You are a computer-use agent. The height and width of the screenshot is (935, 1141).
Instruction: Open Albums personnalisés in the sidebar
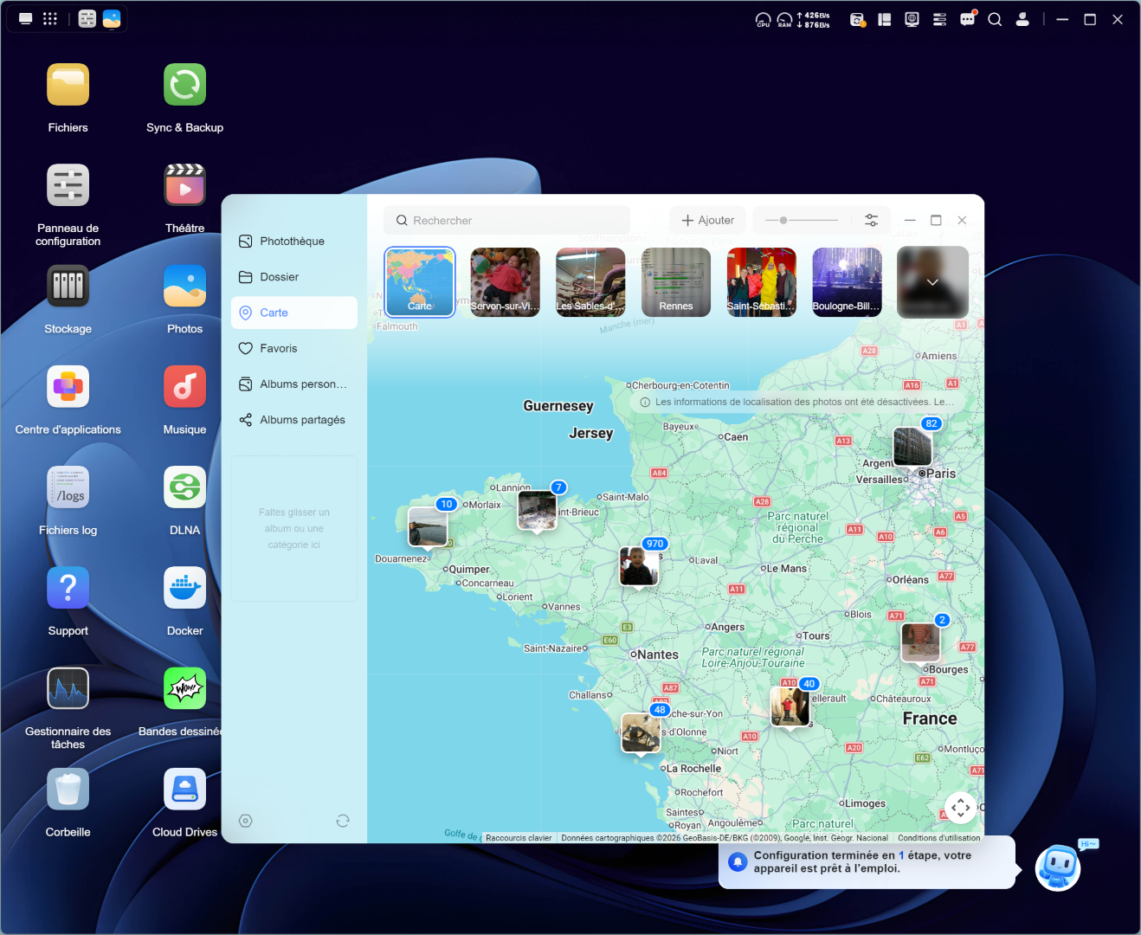(x=294, y=384)
